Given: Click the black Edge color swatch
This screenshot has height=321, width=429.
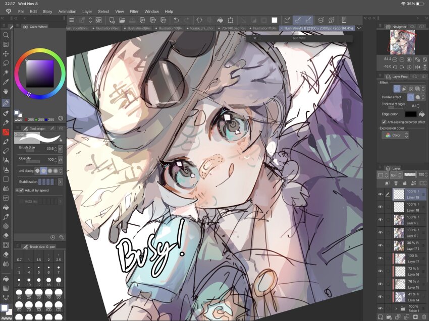Looking at the screenshot, I should 411,114.
